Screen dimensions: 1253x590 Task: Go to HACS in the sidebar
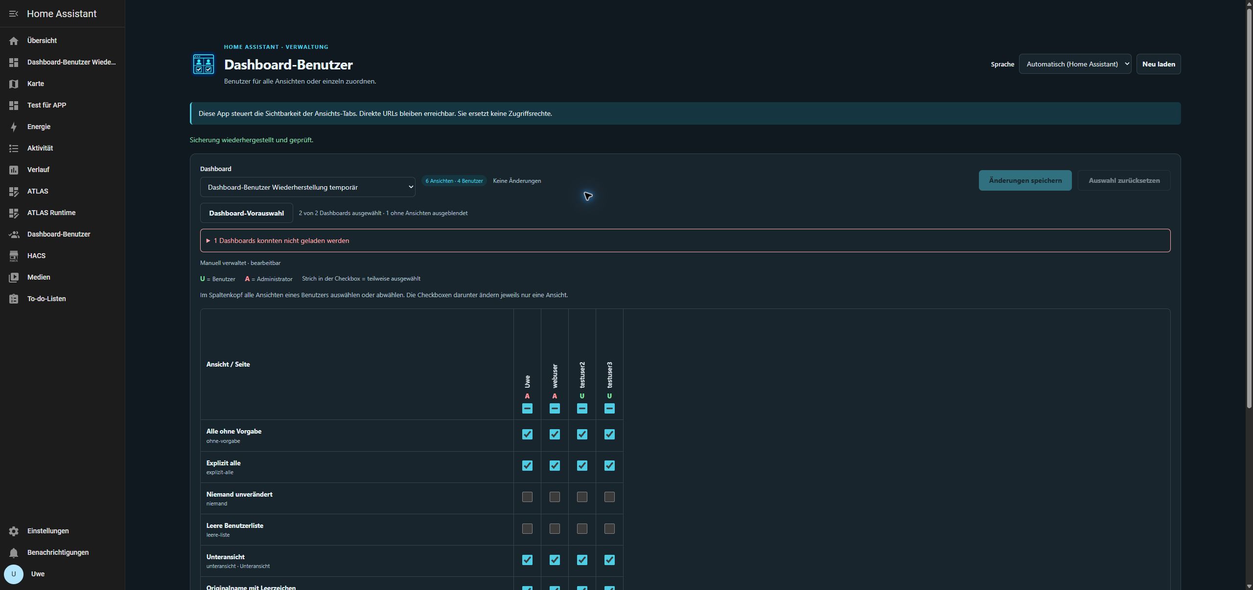pos(62,256)
